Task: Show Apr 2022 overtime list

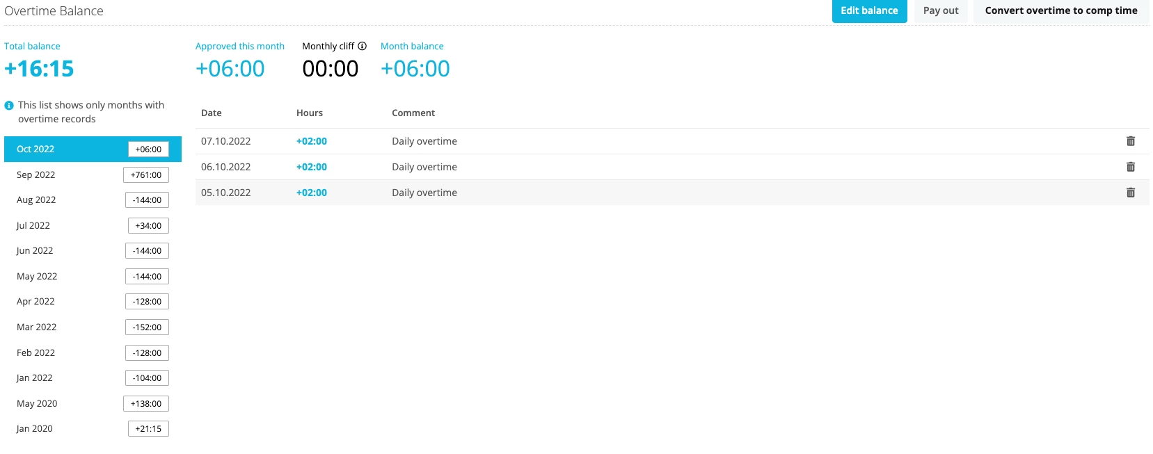Action: (x=93, y=301)
